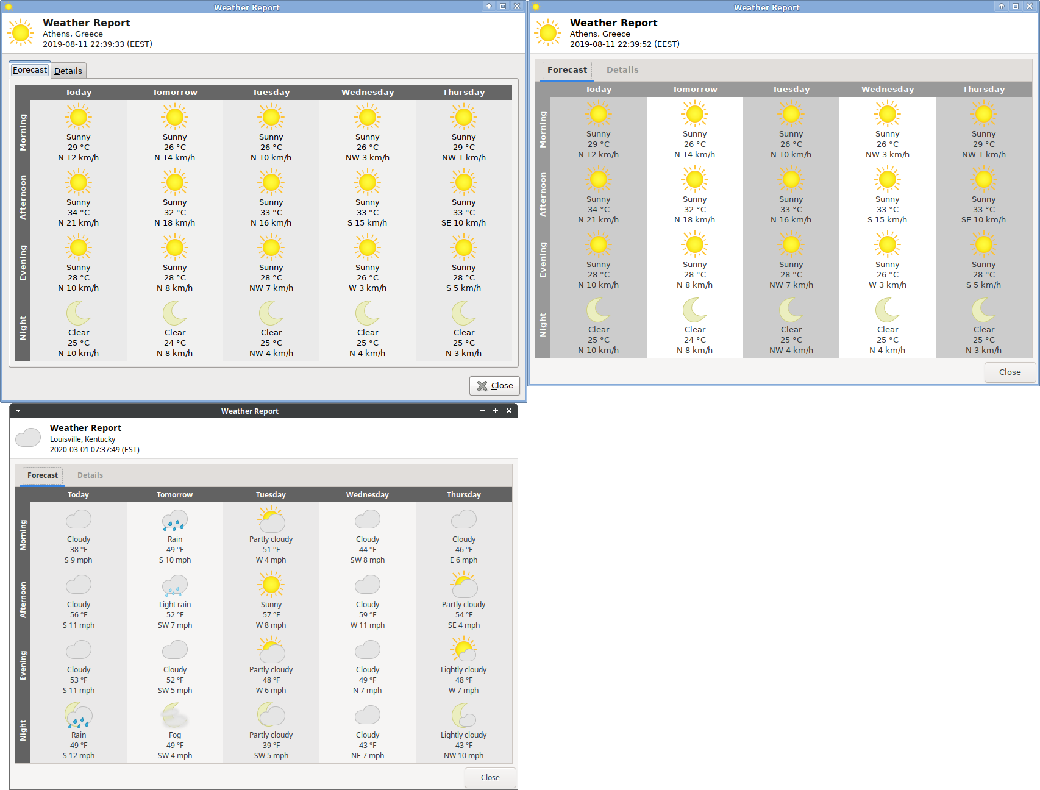Click Louisville's Tuesday afternoon Sunny icon
This screenshot has height=790, width=1040.
click(x=271, y=585)
